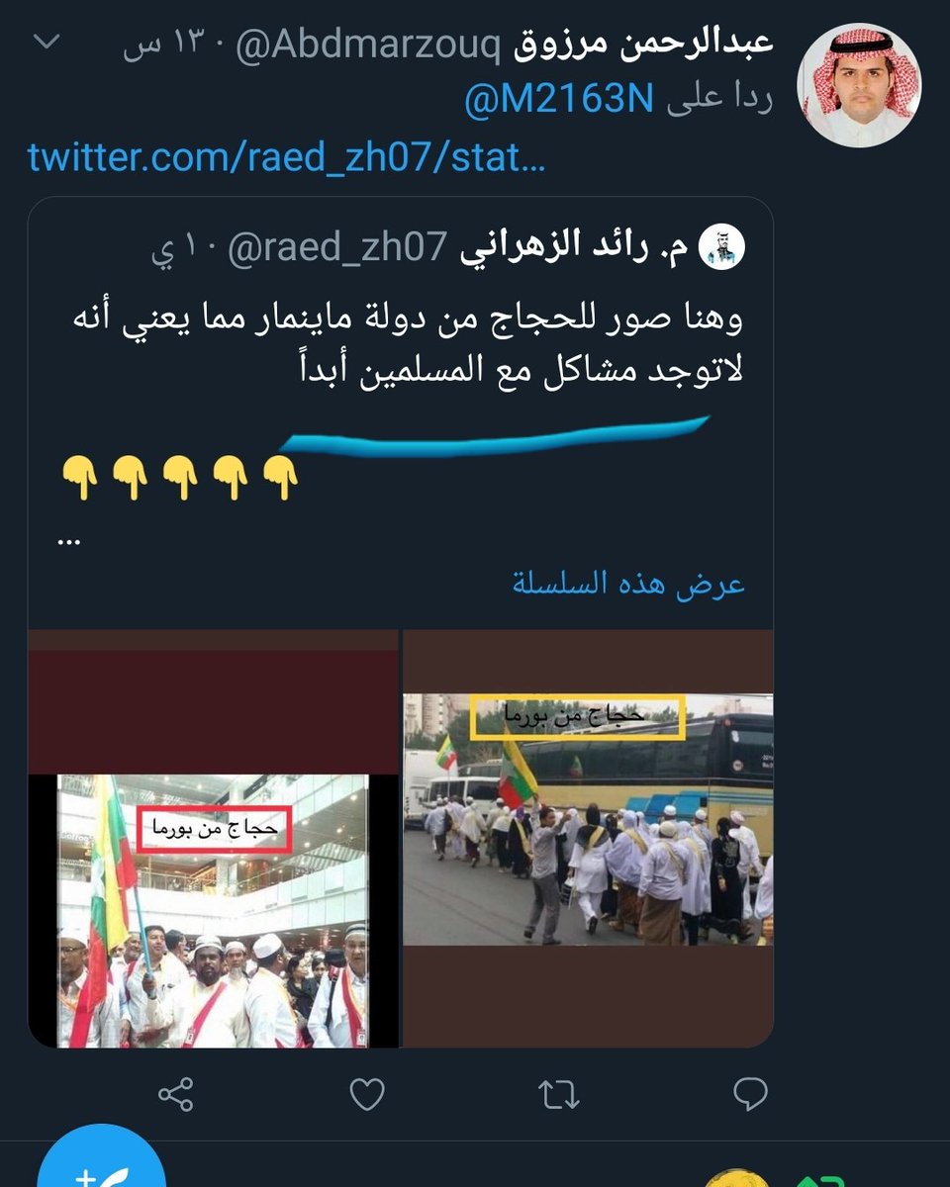Like the tweet with the heart icon

tap(365, 1094)
